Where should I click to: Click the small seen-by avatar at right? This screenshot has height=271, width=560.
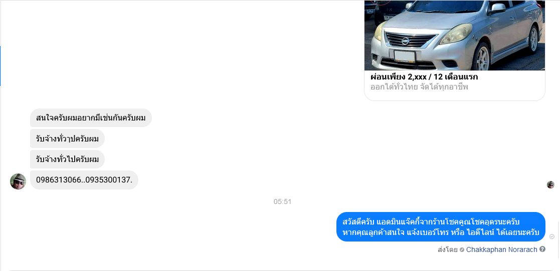click(550, 185)
